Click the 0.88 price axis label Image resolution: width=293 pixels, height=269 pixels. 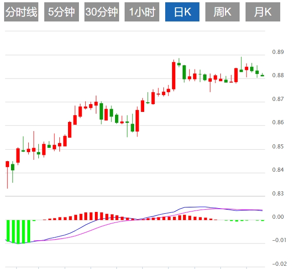[x=278, y=75]
